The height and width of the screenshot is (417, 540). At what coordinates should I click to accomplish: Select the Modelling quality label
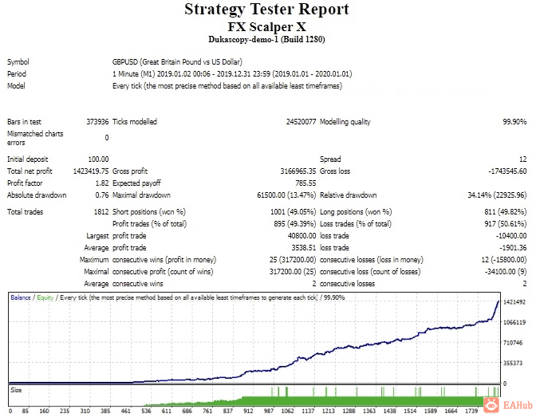point(345,122)
